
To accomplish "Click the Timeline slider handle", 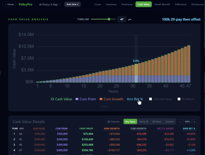I will pyautogui.click(x=109, y=19).
